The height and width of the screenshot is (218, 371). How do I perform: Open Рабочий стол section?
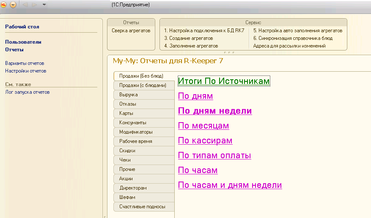22,27
